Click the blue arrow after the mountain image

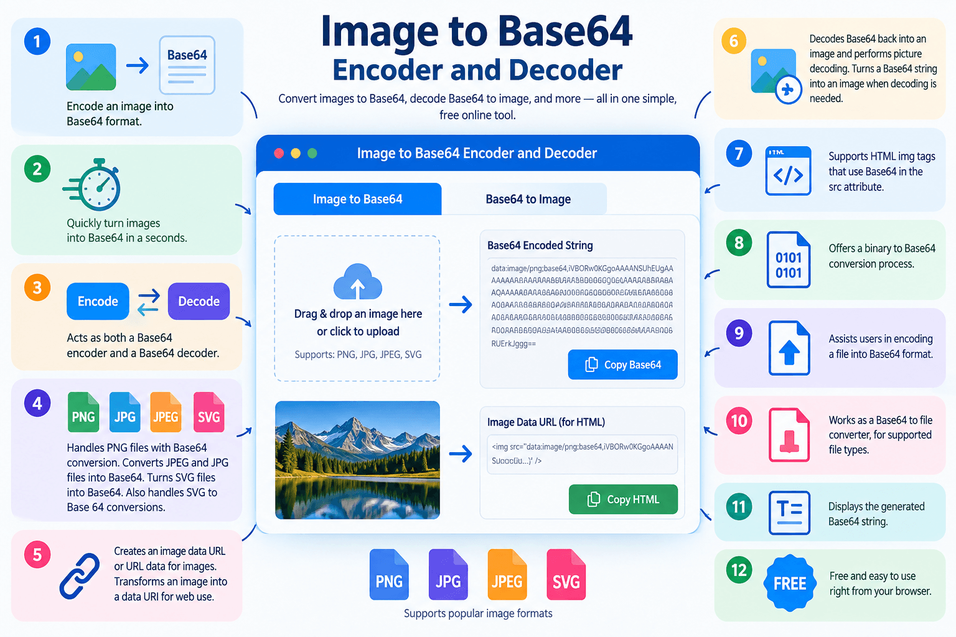[461, 453]
